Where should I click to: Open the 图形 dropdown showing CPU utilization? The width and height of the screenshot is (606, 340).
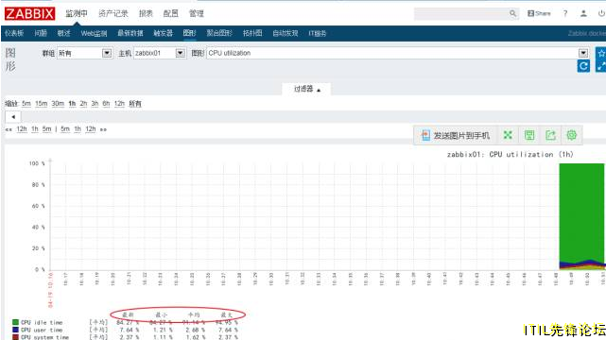pos(398,53)
